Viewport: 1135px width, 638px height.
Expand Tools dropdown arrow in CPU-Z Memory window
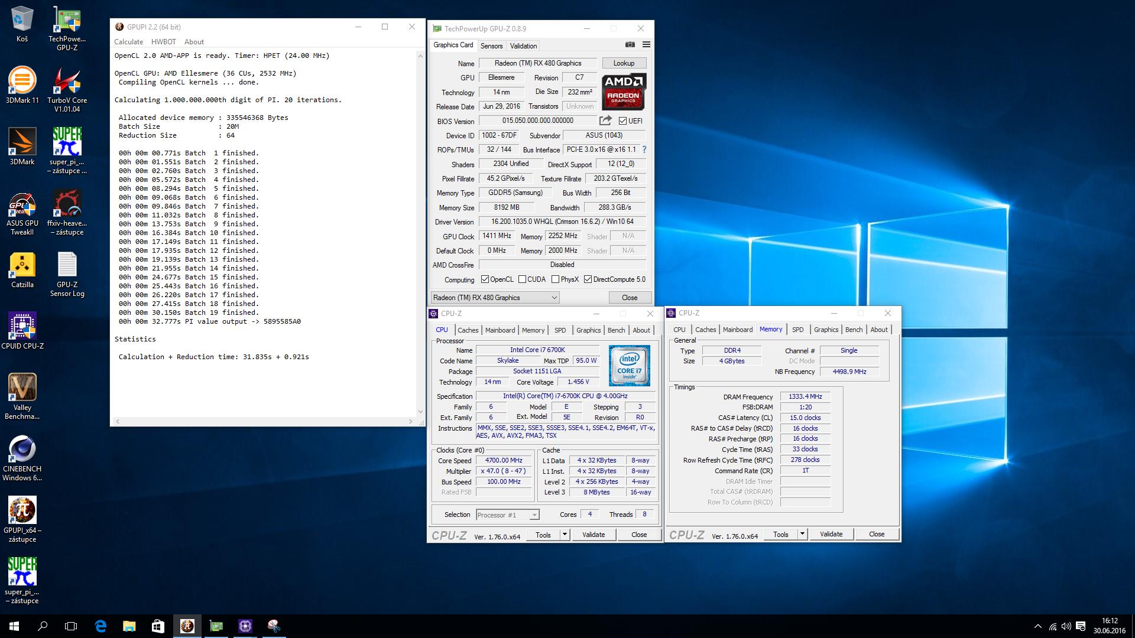[x=802, y=534]
